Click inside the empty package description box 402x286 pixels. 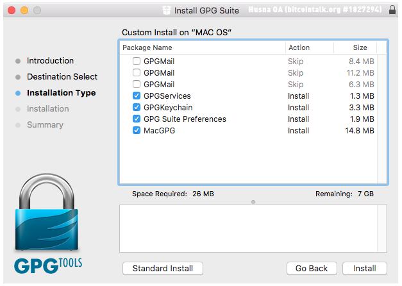coord(253,228)
